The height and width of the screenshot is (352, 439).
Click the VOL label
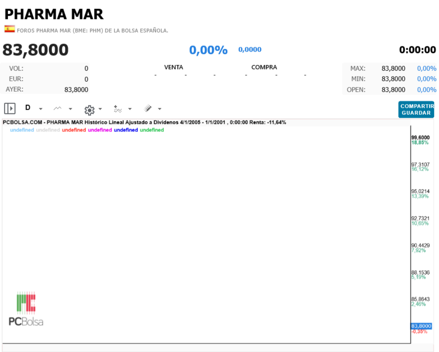[x=16, y=69]
